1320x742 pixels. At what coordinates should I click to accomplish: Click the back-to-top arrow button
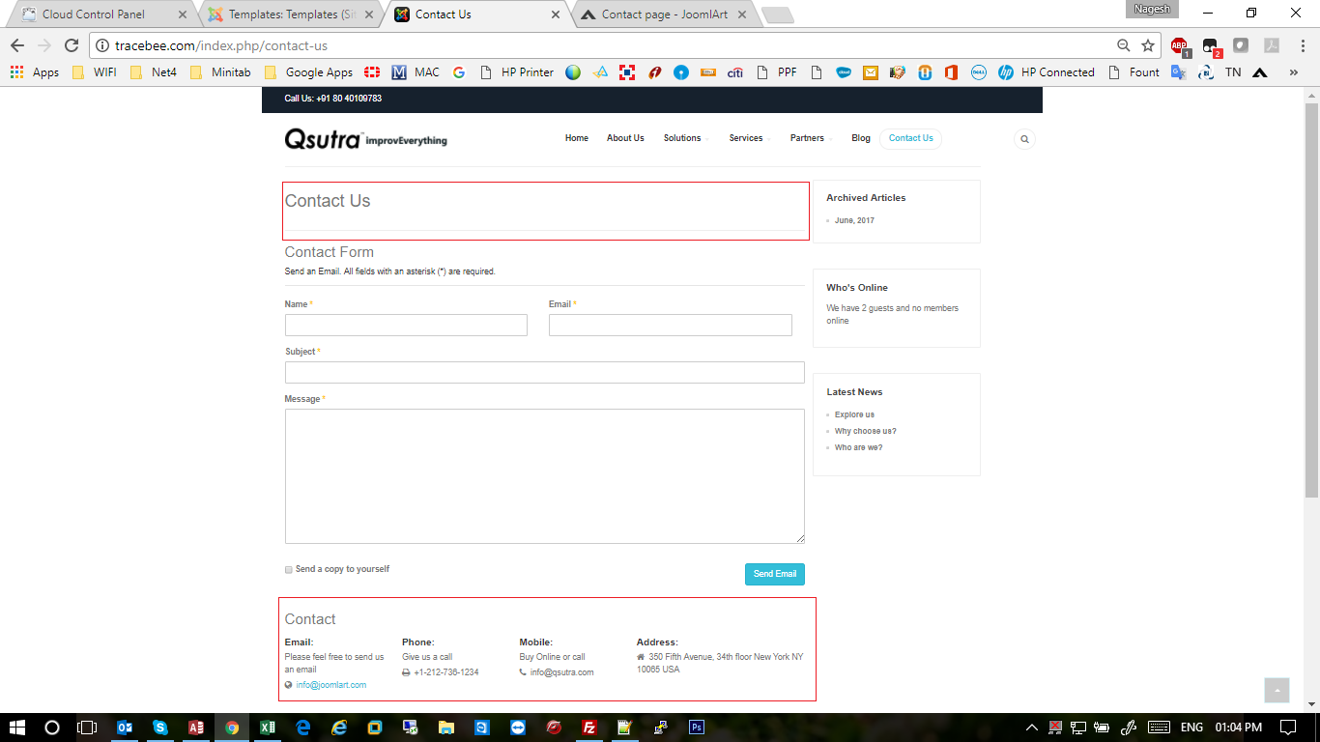[x=1277, y=690]
